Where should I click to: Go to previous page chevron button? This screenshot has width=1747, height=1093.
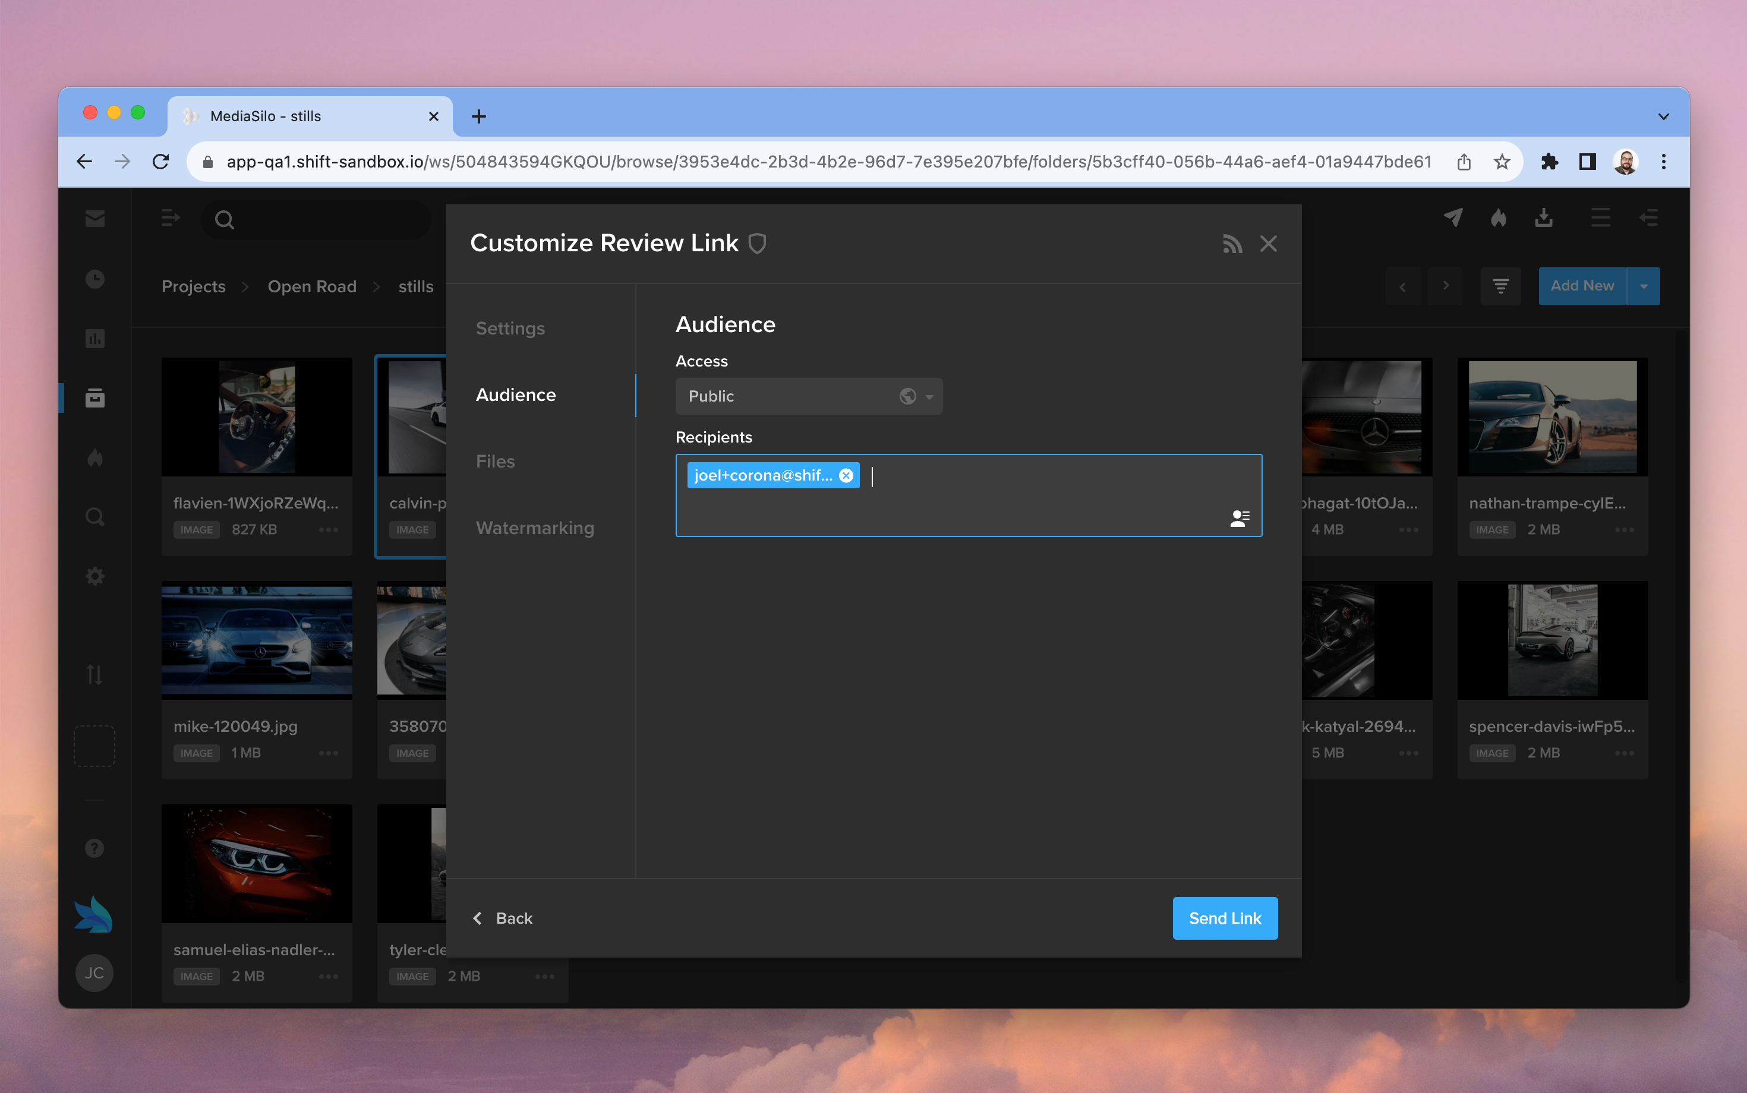[1402, 286]
